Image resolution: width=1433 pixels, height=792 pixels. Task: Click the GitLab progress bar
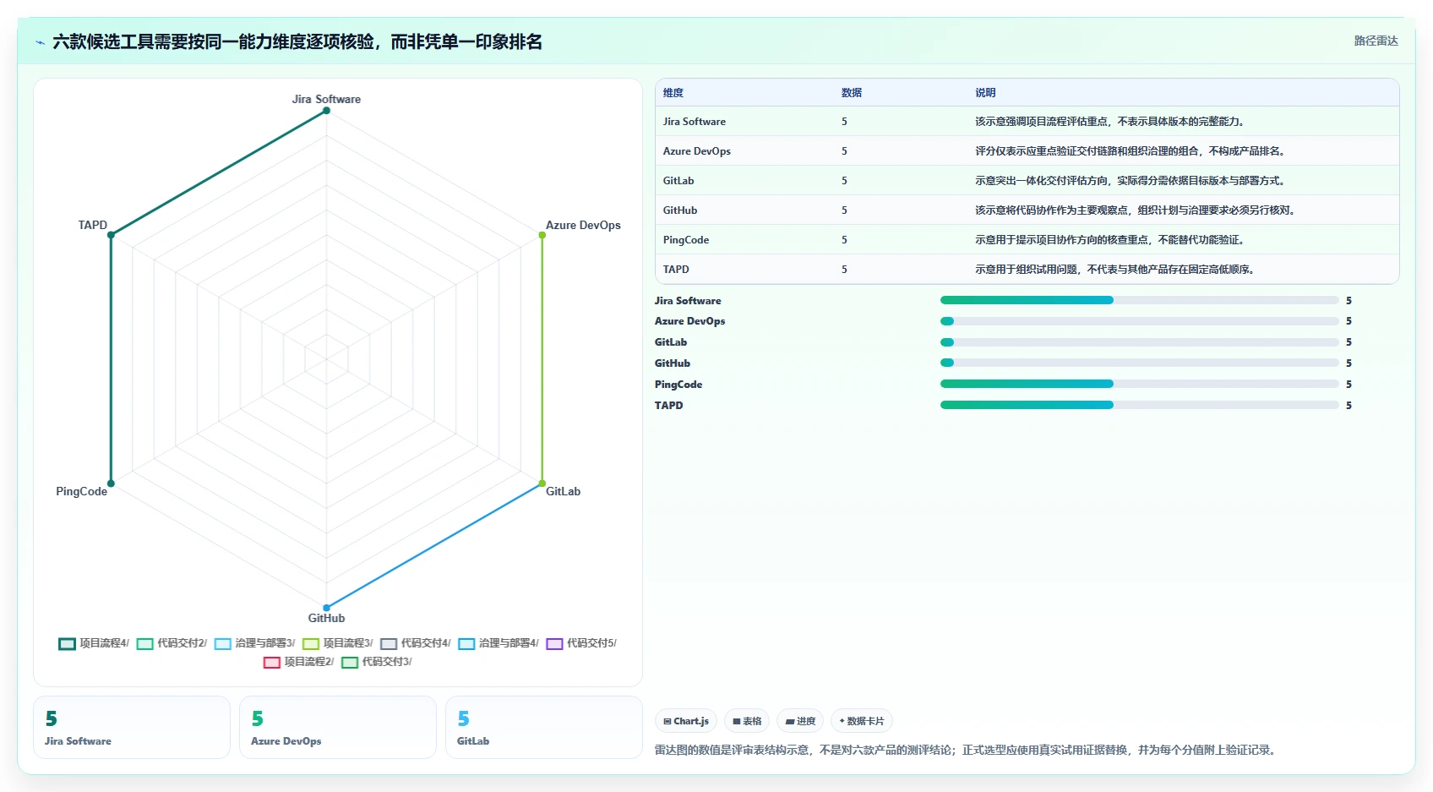coord(1140,342)
